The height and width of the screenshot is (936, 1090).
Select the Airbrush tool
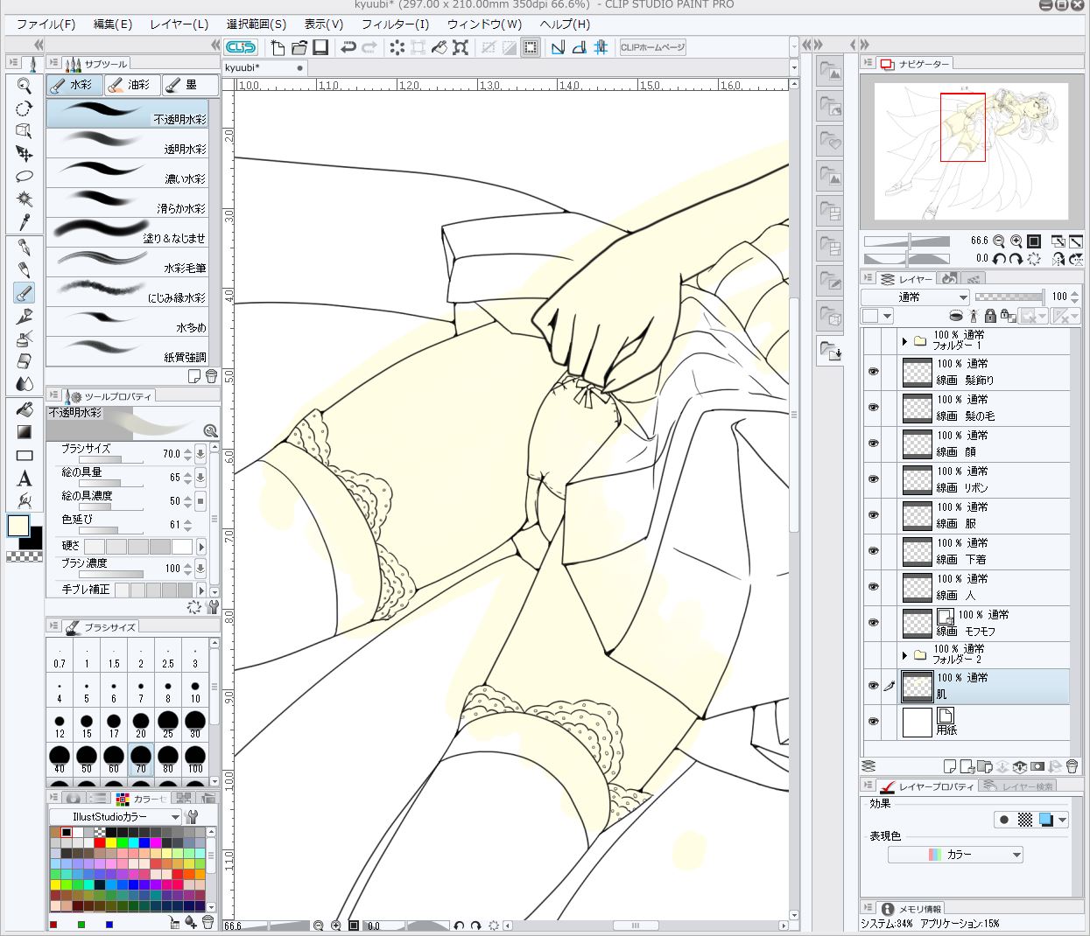pos(25,339)
